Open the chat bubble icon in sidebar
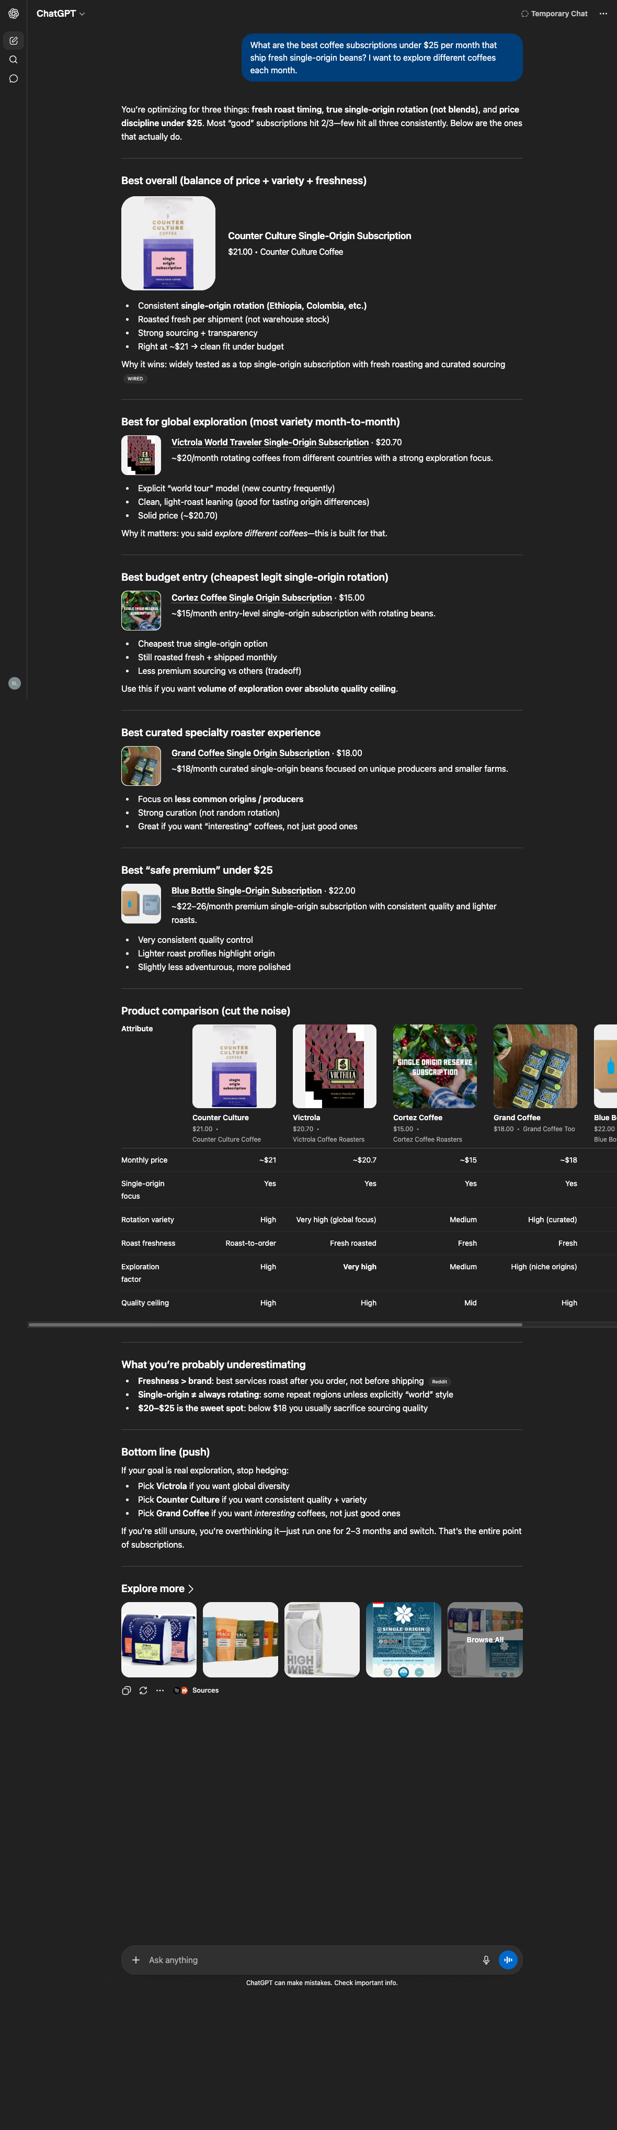 click(13, 78)
